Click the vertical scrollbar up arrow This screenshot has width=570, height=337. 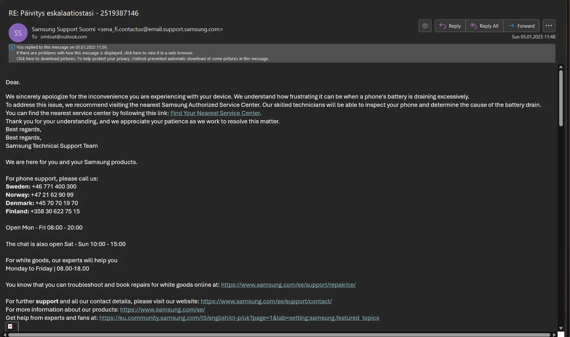[561, 67]
